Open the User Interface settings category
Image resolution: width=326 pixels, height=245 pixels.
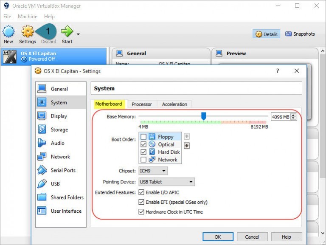point(61,211)
